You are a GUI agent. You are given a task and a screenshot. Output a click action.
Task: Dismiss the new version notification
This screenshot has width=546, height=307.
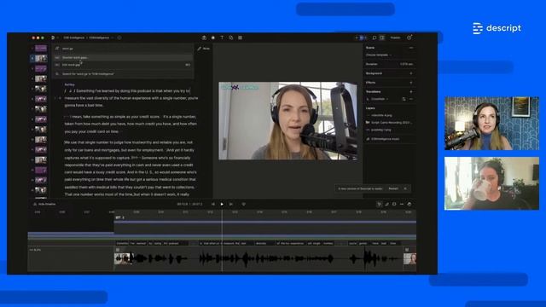[405, 188]
